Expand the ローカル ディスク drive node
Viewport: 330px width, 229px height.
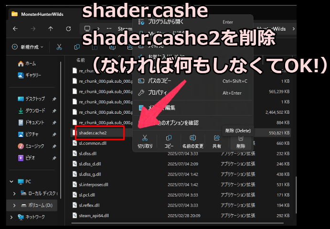(15, 193)
